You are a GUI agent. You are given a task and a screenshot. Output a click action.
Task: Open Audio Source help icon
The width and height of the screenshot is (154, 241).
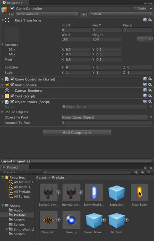coord(145,85)
